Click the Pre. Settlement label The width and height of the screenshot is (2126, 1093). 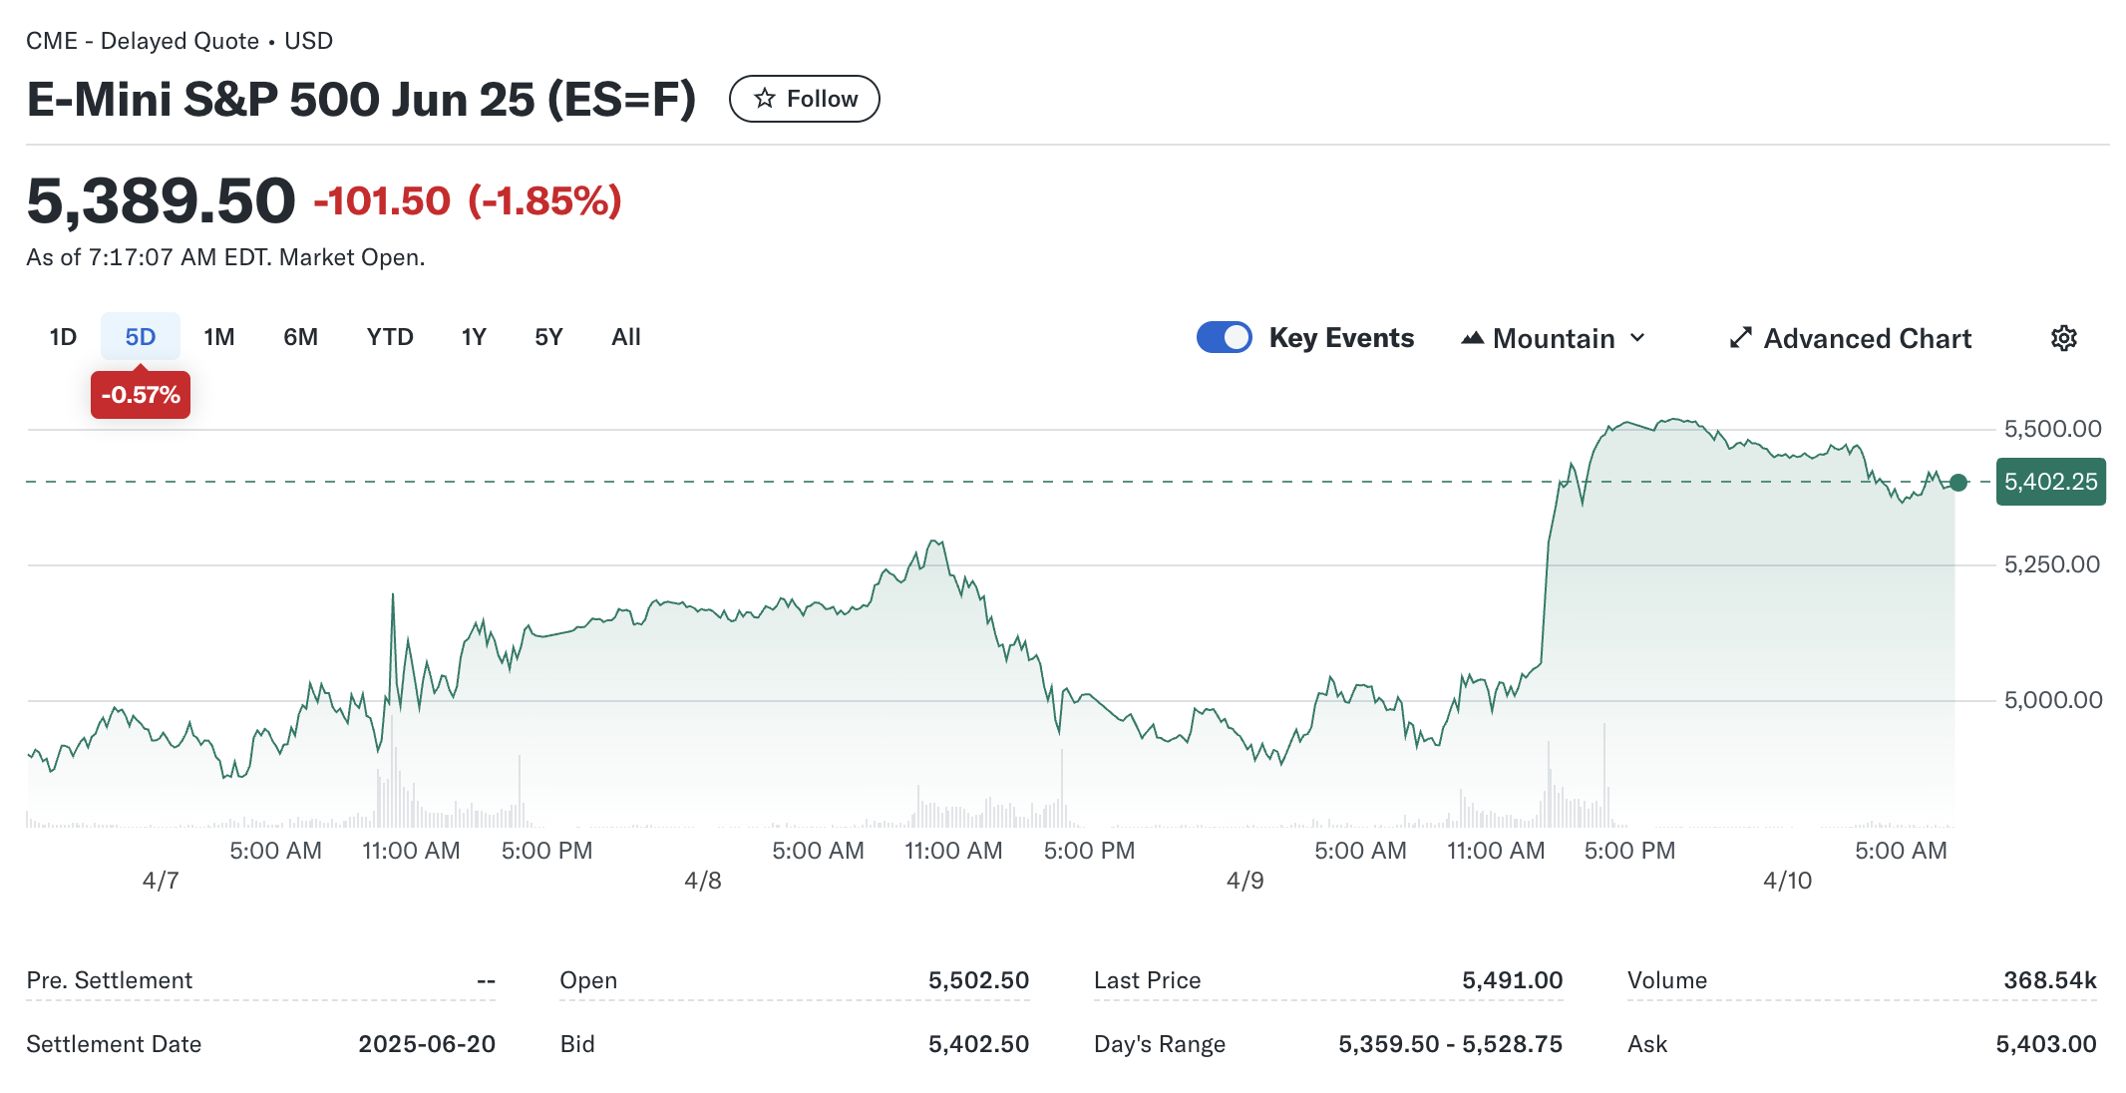pos(110,980)
